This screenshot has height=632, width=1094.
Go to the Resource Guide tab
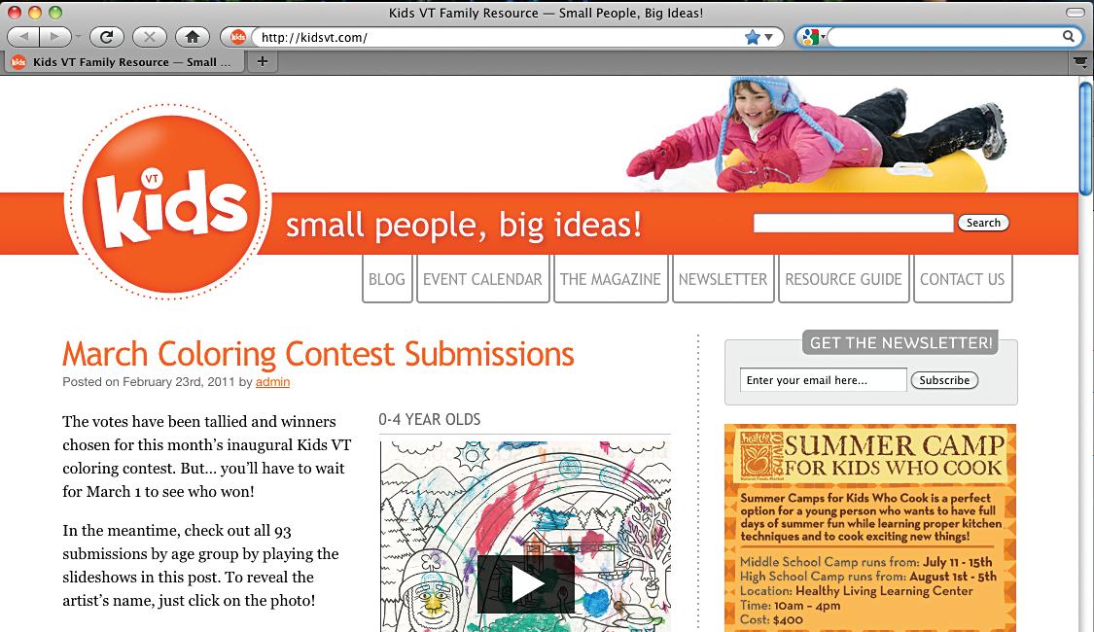pos(843,279)
